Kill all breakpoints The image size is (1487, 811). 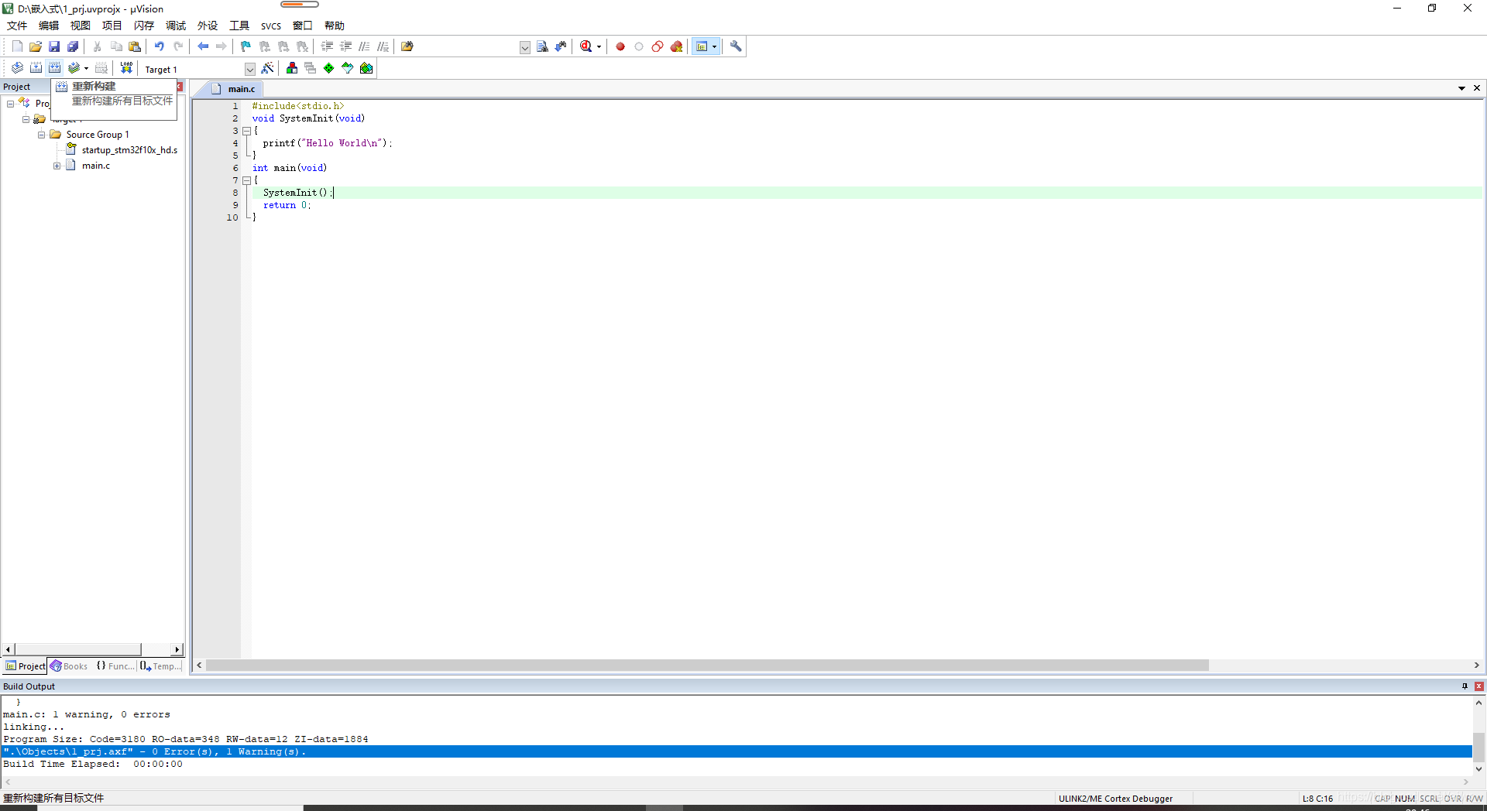(677, 46)
